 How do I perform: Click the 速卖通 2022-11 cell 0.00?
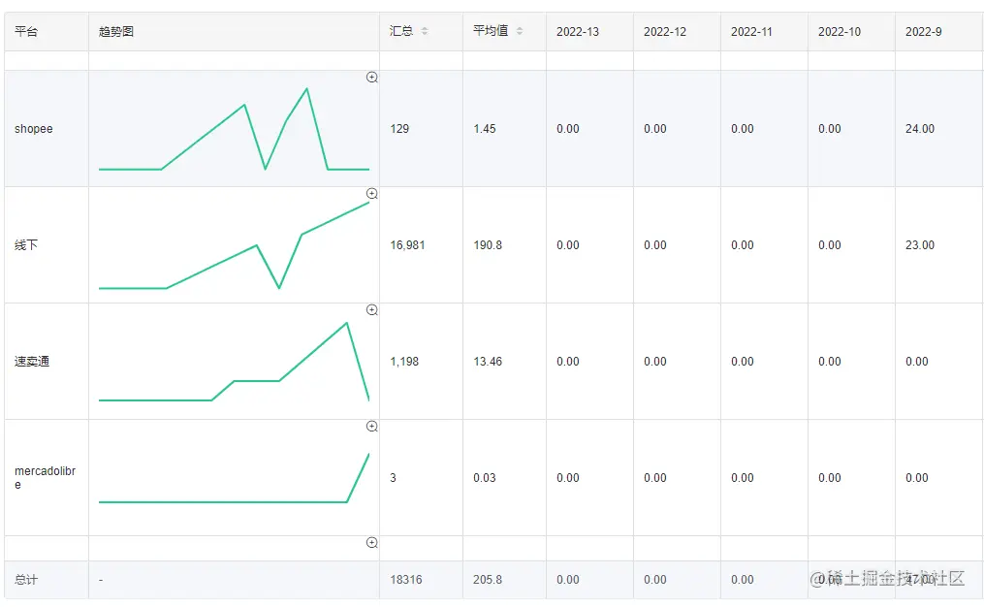click(x=743, y=362)
